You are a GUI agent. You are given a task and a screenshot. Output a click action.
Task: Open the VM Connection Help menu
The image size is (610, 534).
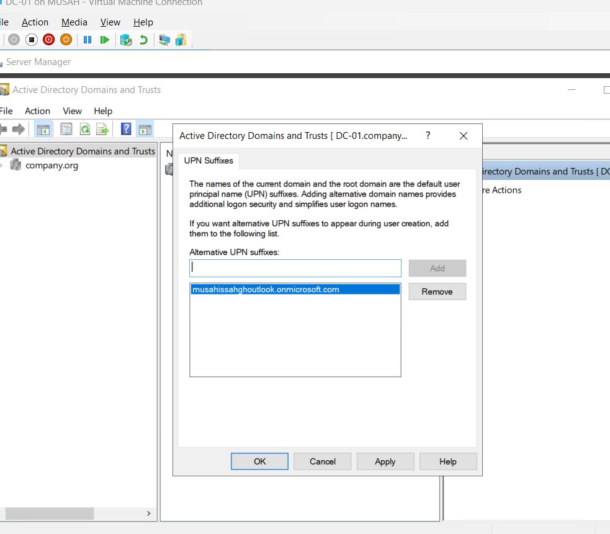(143, 22)
